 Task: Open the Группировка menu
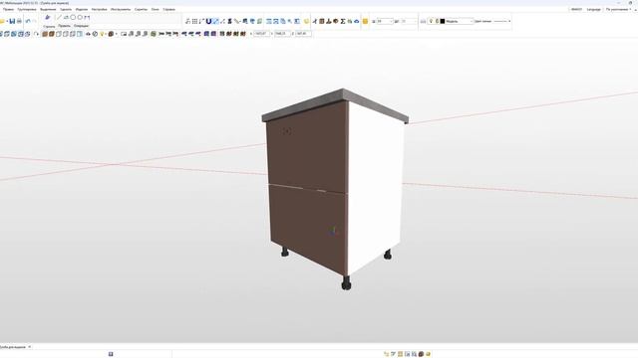tap(27, 9)
